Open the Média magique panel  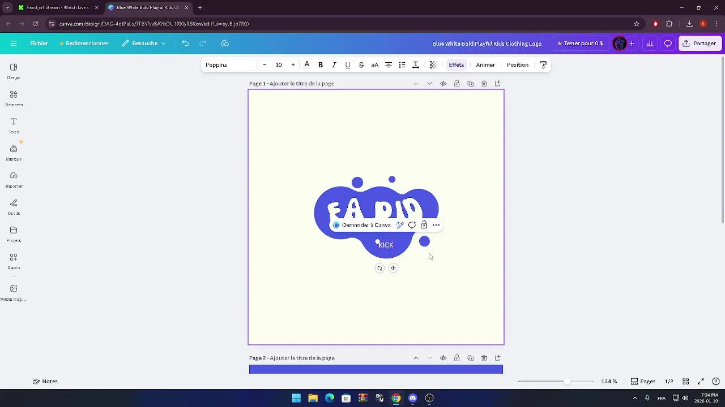coord(14,293)
